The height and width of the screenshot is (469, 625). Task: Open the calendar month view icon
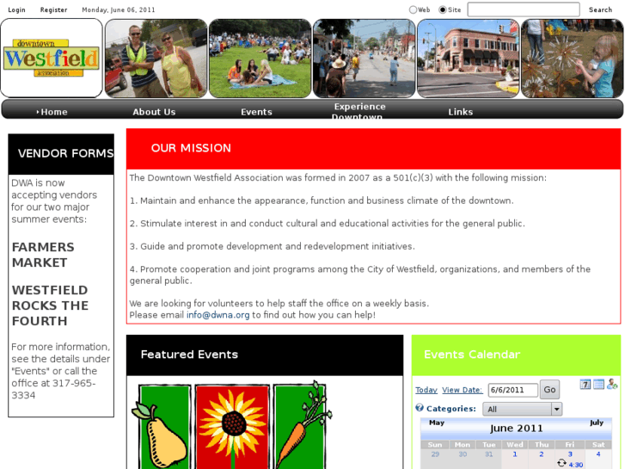585,385
